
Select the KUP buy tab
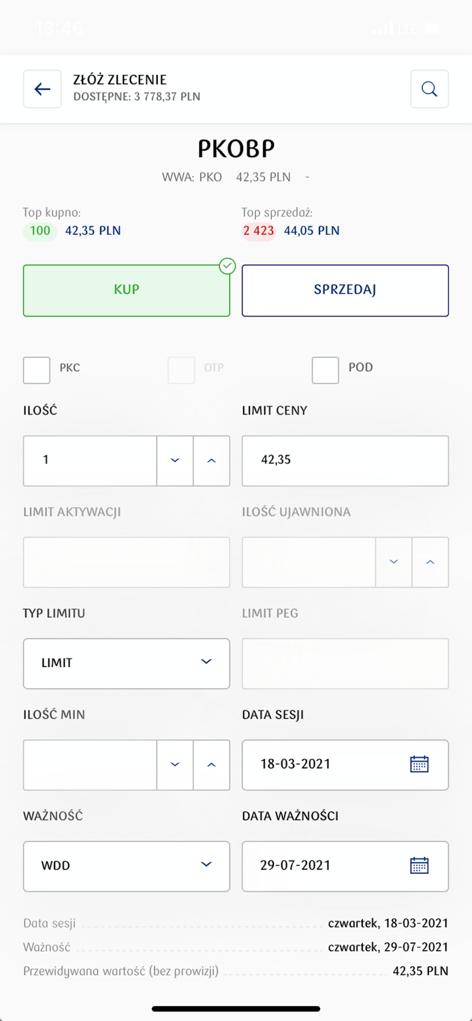tap(126, 290)
